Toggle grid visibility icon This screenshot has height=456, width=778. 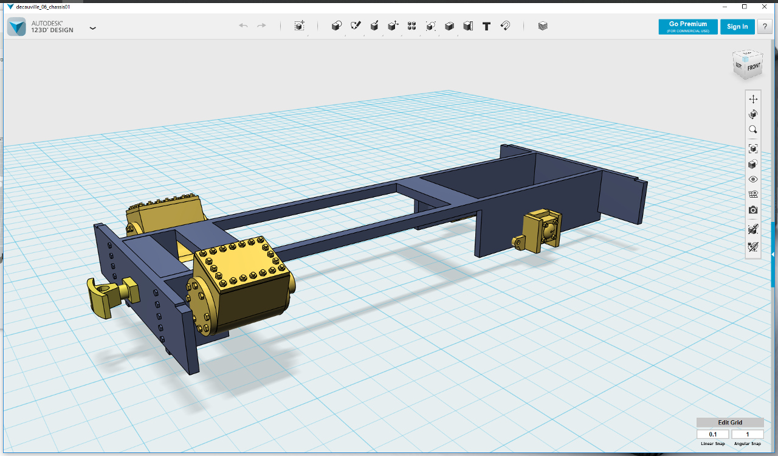[x=753, y=195]
